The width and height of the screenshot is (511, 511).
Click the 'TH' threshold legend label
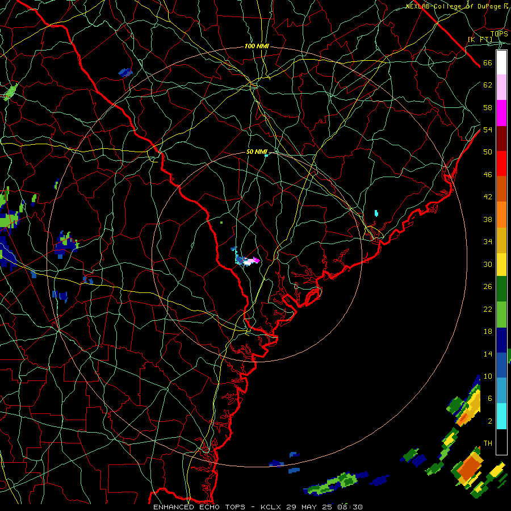(x=488, y=443)
